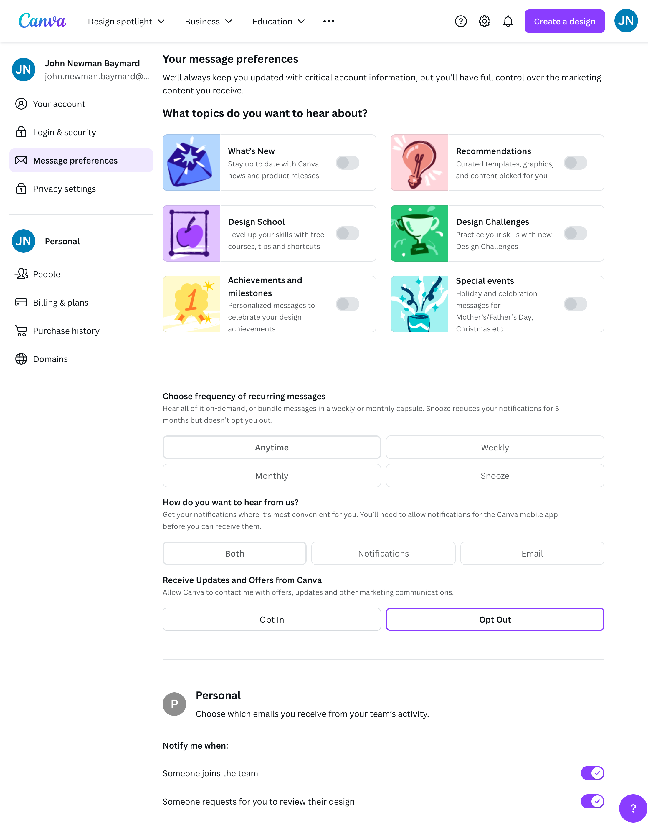The width and height of the screenshot is (648, 832).
Task: Click the Purchase history cart icon
Action: pyautogui.click(x=21, y=331)
